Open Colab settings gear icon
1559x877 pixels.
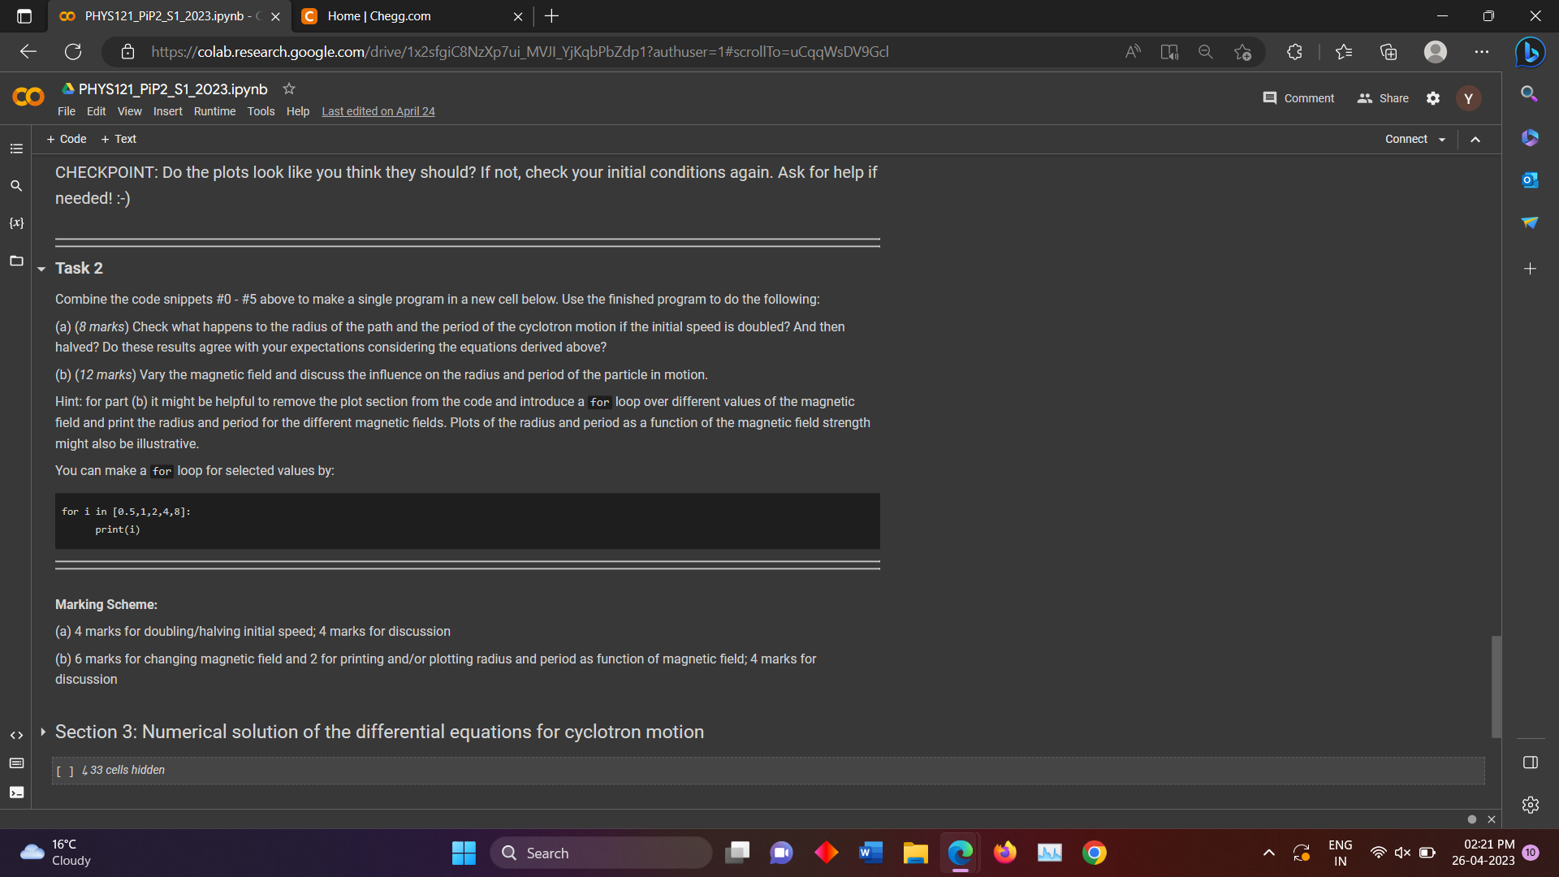(x=1433, y=98)
